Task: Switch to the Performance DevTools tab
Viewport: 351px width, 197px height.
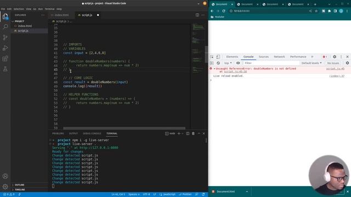Action: [x=298, y=57]
